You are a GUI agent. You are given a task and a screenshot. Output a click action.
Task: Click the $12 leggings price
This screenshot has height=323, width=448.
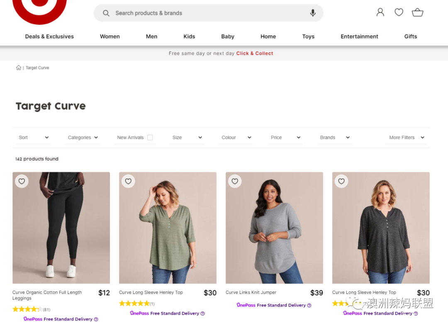[104, 293]
